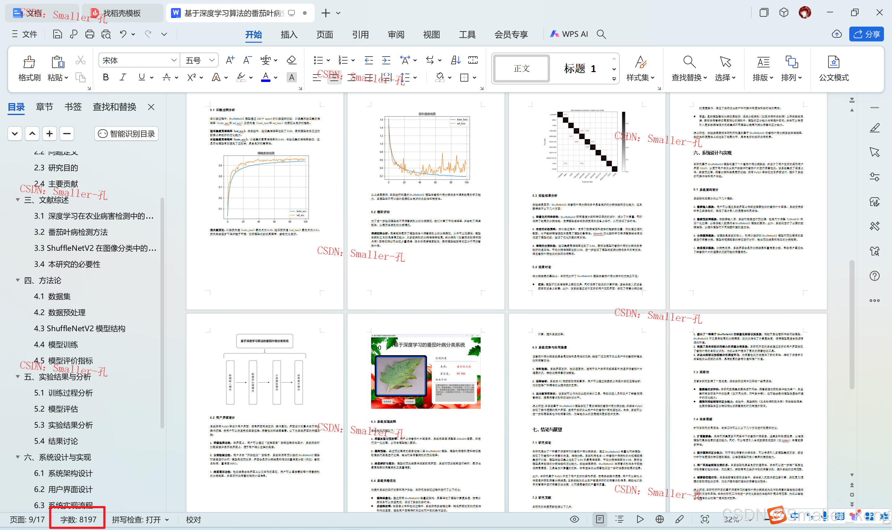Image resolution: width=892 pixels, height=530 pixels.
Task: Open the 书签 tab in the navigation pane
Action: pos(73,107)
